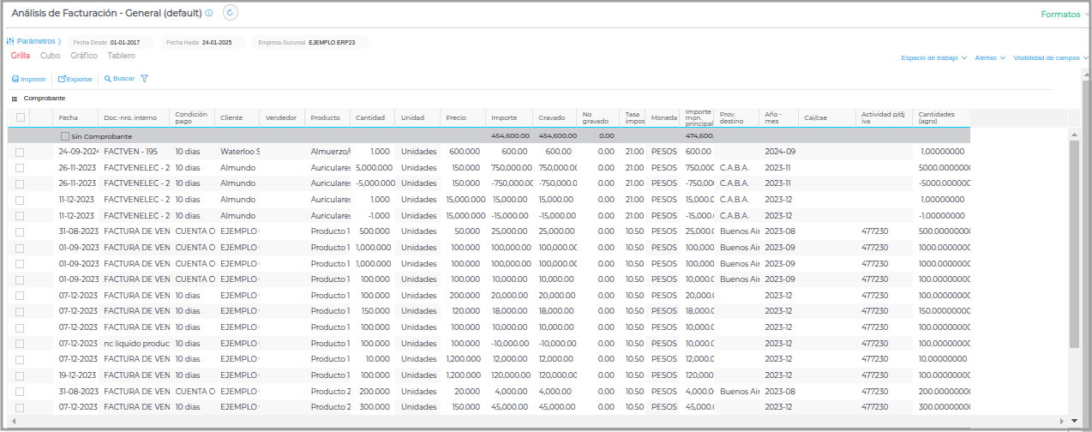The height and width of the screenshot is (432, 1092).
Task: Click the Fecha Desde date field
Action: pos(130,42)
